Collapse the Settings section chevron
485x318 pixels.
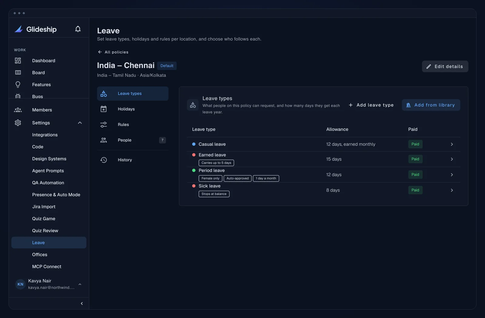[80, 123]
